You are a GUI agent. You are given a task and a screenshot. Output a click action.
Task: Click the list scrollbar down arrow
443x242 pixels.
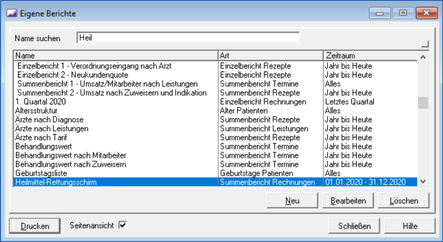(423, 182)
